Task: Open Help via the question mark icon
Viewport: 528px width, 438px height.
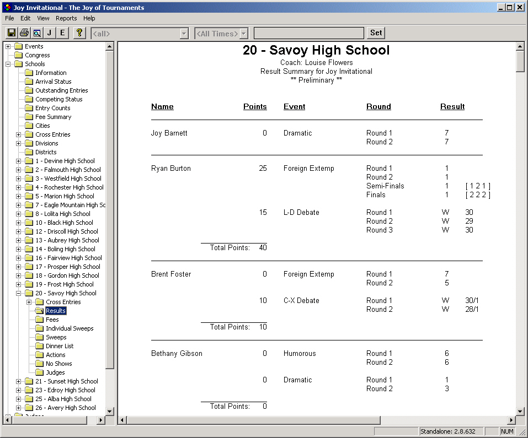Action: click(79, 33)
